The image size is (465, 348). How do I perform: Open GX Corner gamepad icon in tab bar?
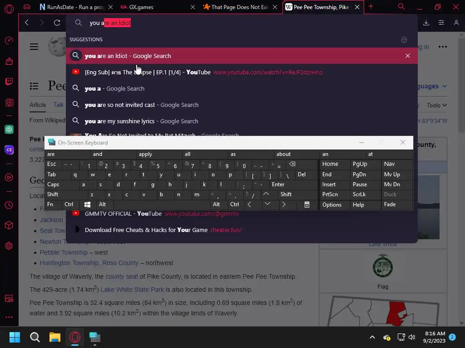27,7
